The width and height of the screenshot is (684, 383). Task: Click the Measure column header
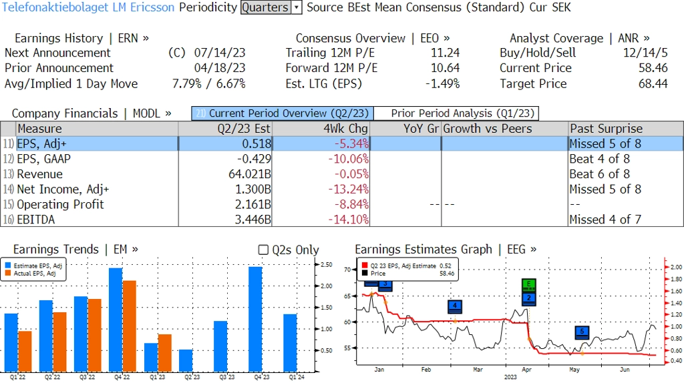[x=97, y=129]
